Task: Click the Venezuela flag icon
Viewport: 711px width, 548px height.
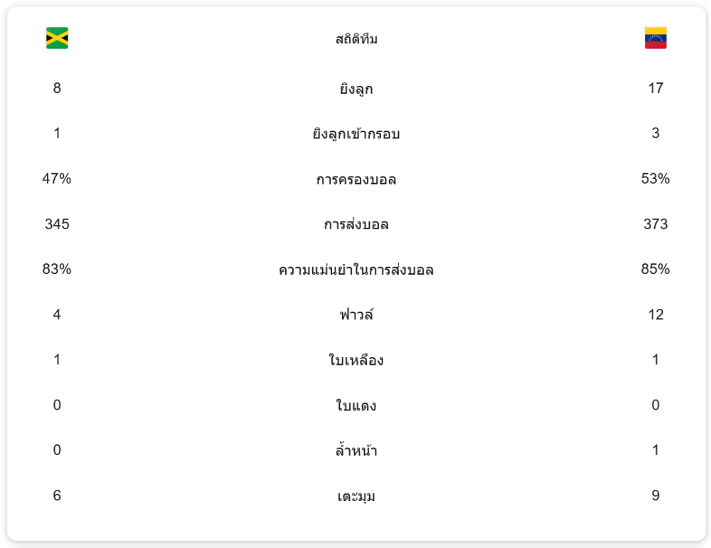Action: 656,38
